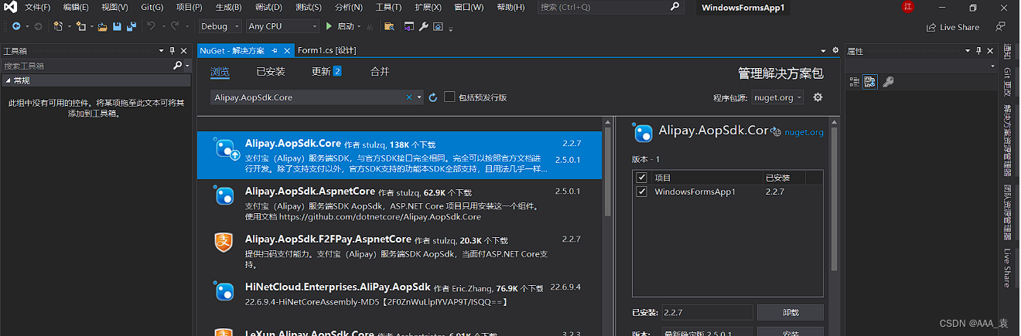Click the Start (启动) button label
Image resolution: width=1021 pixels, height=336 pixels.
coord(345,26)
